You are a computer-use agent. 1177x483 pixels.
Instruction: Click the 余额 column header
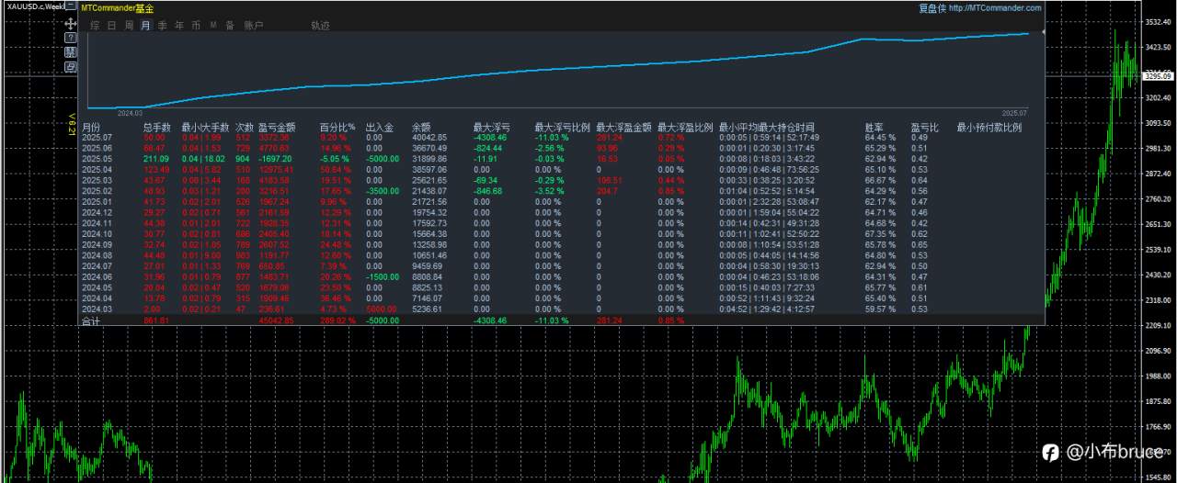pyautogui.click(x=421, y=128)
